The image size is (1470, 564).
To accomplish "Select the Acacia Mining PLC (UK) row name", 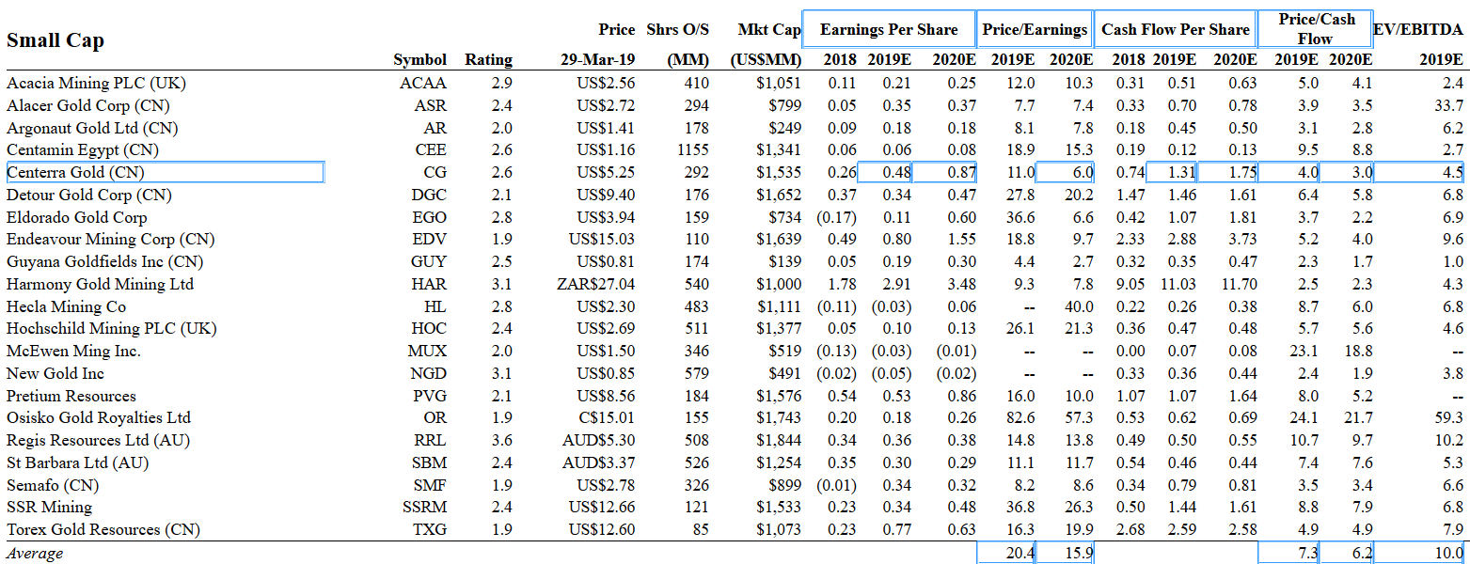I will coord(97,83).
